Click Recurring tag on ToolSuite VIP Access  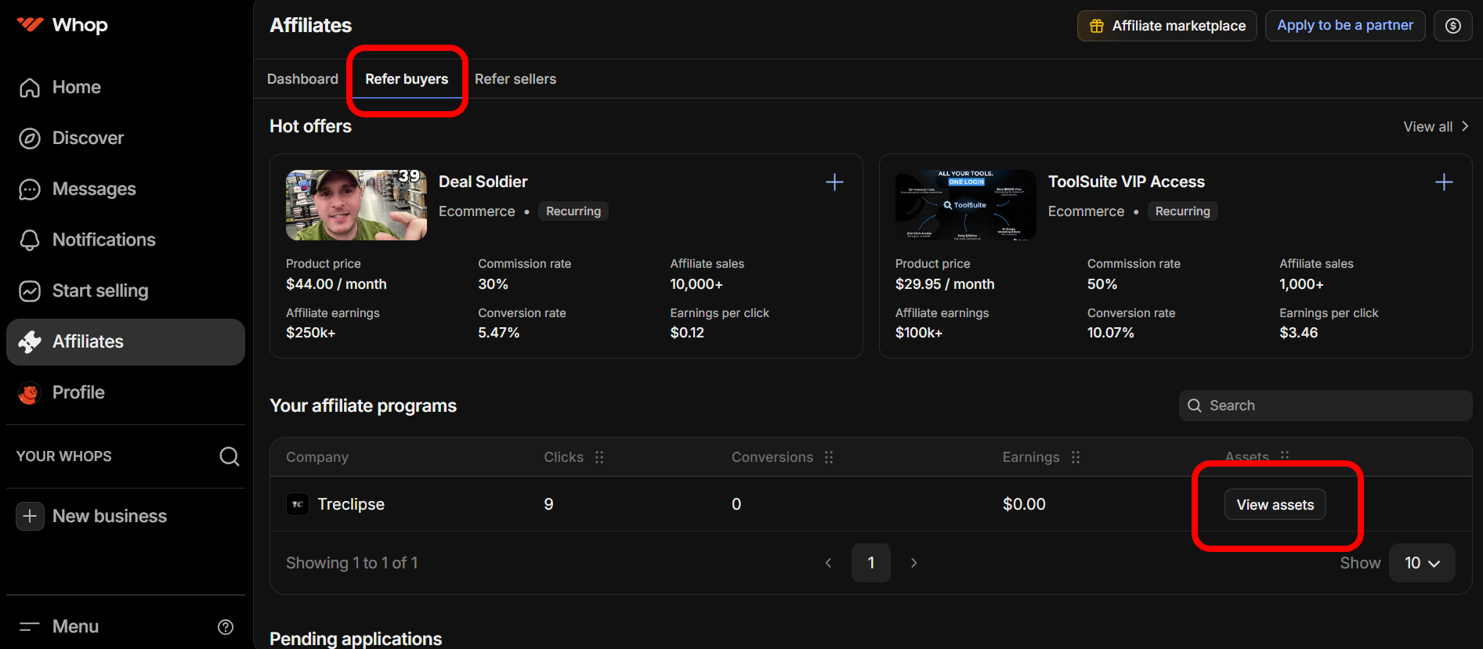[x=1182, y=211]
